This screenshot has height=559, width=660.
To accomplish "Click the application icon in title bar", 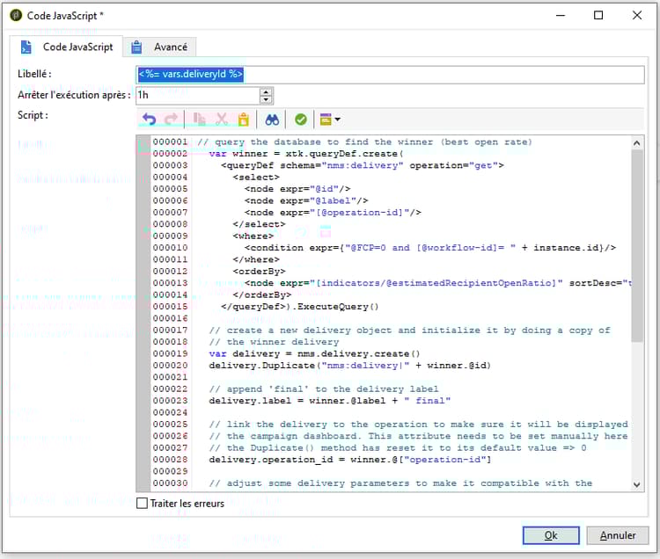I will click(x=15, y=15).
